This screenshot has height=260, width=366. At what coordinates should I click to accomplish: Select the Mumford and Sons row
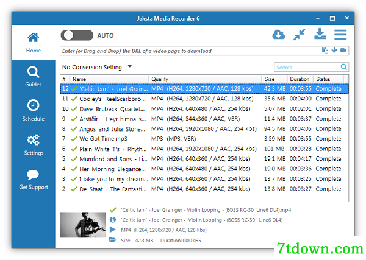204,159
